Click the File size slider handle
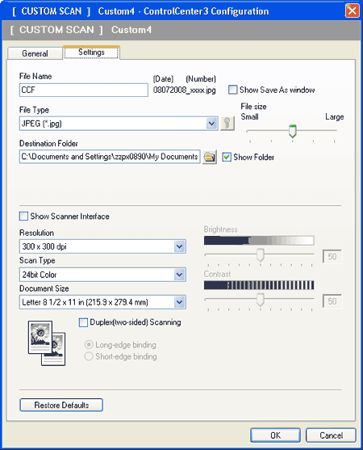 coord(293,131)
